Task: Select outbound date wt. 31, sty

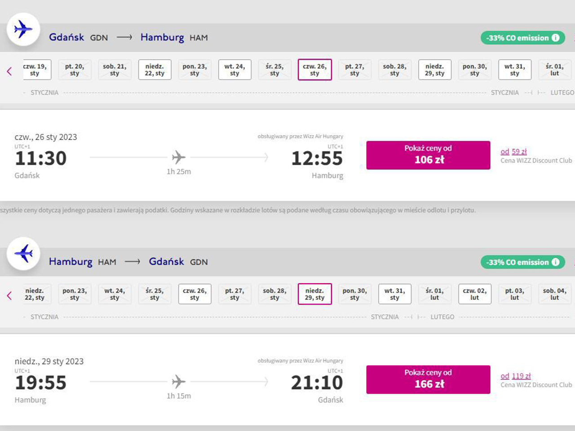Action: (514, 70)
